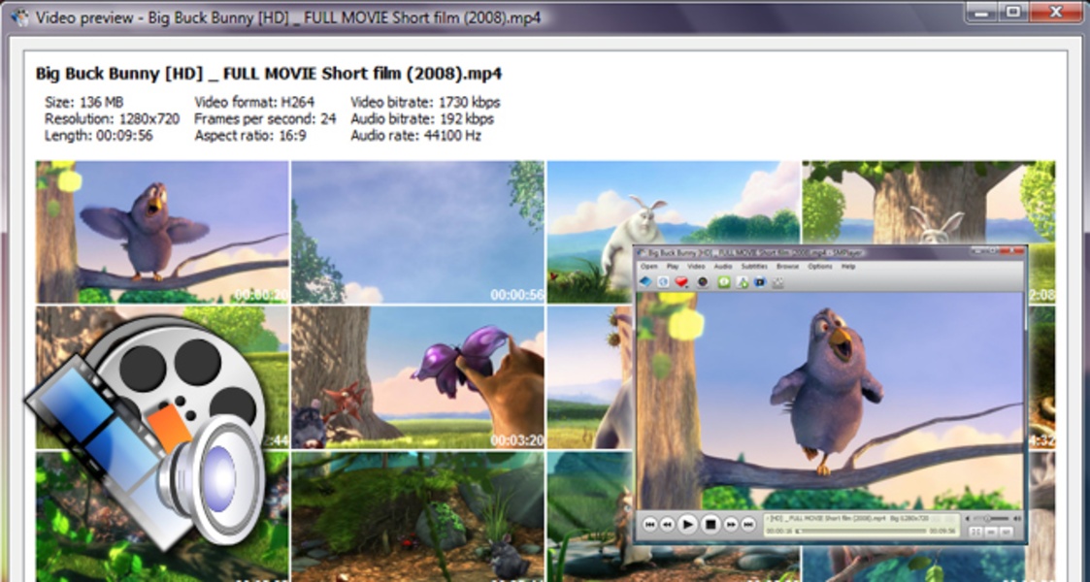Click the 'Length: 00:09:56' text
This screenshot has width=1090, height=582.
pos(99,136)
